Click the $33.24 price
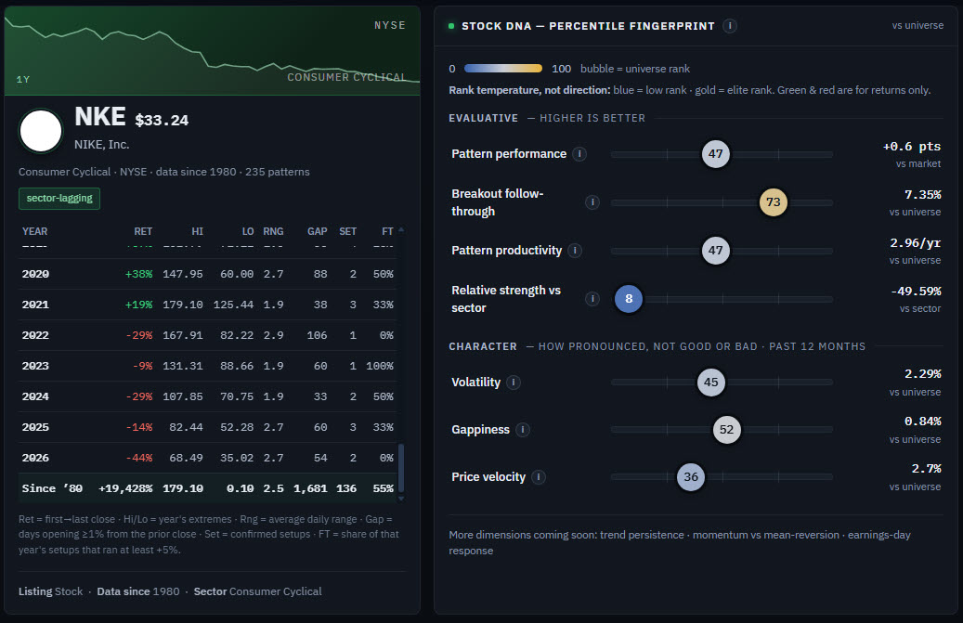The width and height of the screenshot is (963, 623). [x=162, y=121]
